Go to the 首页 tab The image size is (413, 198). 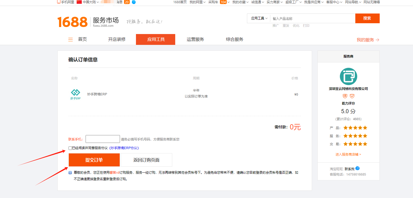(x=83, y=39)
